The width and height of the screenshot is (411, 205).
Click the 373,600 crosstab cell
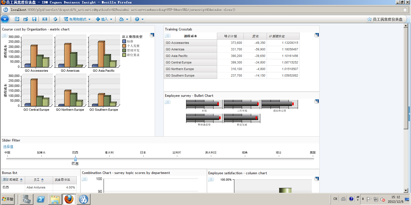coord(230,43)
